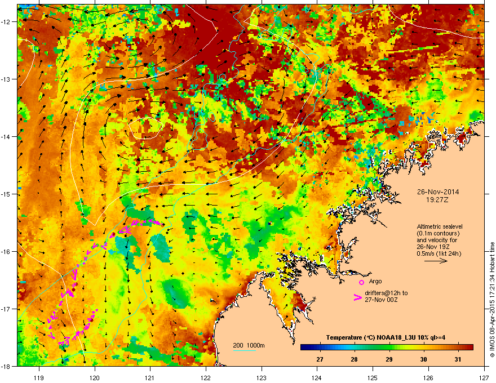Click the colorbar tick label 30
The height and width of the screenshot is (383, 496).
point(423,359)
